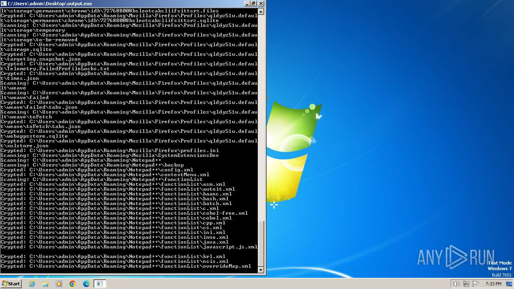Image resolution: width=514 pixels, height=289 pixels.
Task: Click the line ending in profiles.ini
Action: coord(110,151)
